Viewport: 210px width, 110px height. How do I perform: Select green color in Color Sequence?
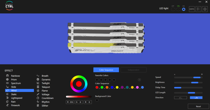coord(102,87)
